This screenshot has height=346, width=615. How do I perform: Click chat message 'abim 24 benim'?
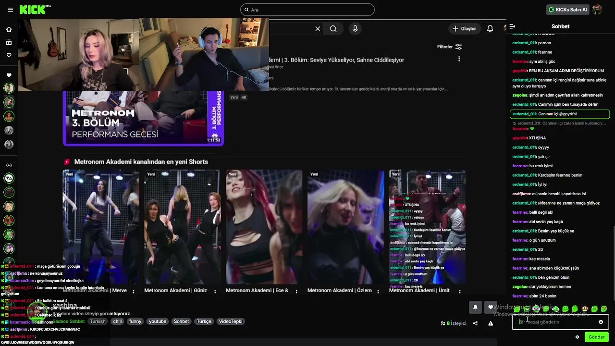pos(534,296)
